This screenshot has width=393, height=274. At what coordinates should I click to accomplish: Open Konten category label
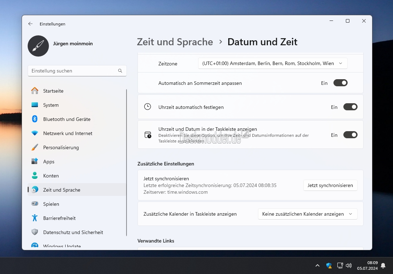click(51, 176)
